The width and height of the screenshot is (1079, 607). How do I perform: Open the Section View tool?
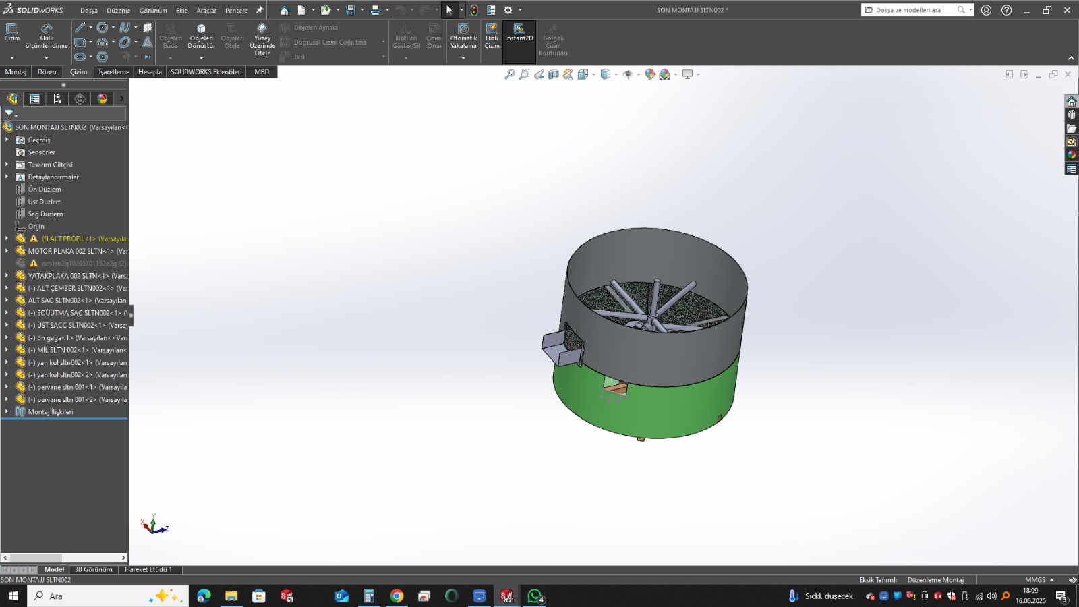(x=553, y=74)
